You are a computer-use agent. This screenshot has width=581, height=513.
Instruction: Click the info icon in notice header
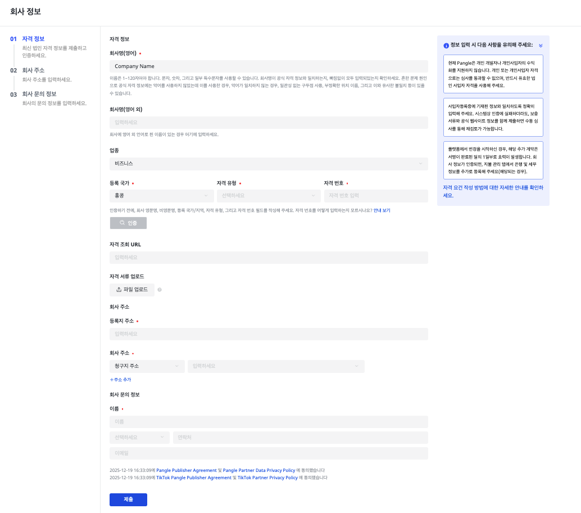446,46
